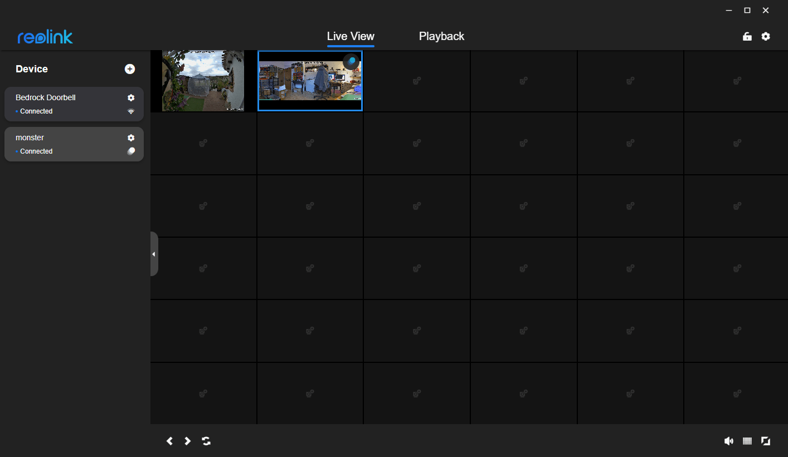The height and width of the screenshot is (457, 788).
Task: Go to next camera page arrow
Action: click(188, 441)
